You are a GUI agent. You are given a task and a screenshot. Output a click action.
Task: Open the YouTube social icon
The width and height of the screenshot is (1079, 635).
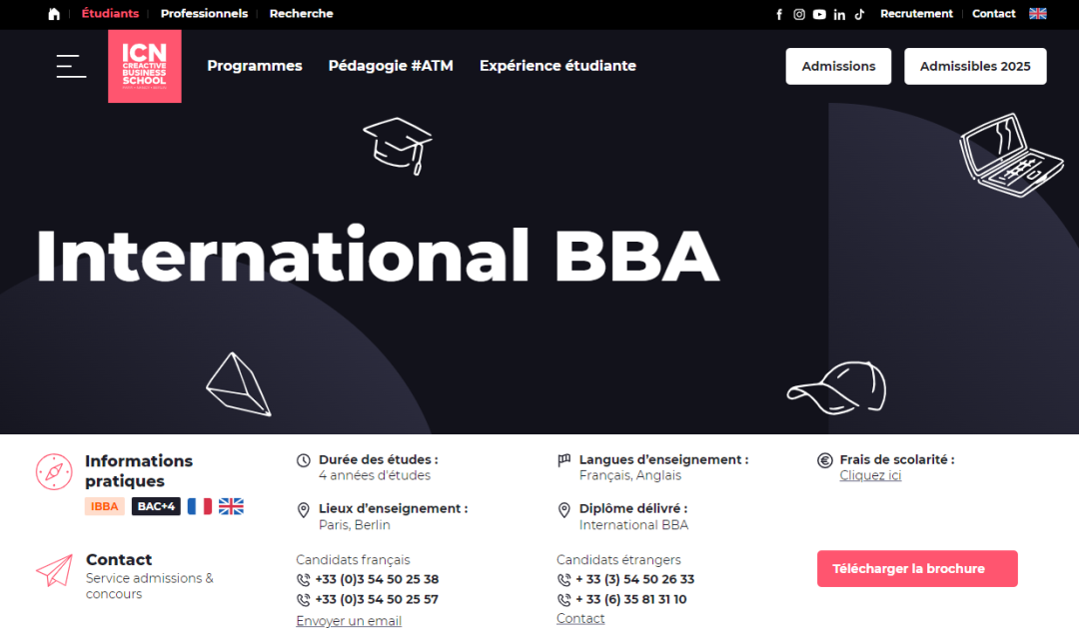coord(819,14)
